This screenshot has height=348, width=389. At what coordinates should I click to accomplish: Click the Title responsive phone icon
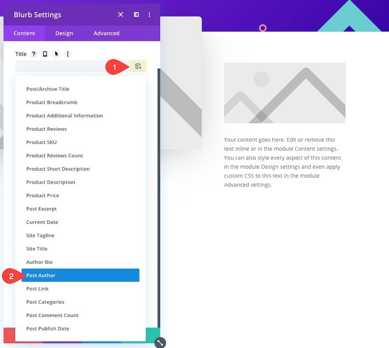pyautogui.click(x=45, y=54)
